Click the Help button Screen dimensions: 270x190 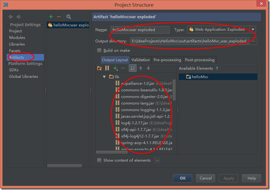(x=252, y=178)
